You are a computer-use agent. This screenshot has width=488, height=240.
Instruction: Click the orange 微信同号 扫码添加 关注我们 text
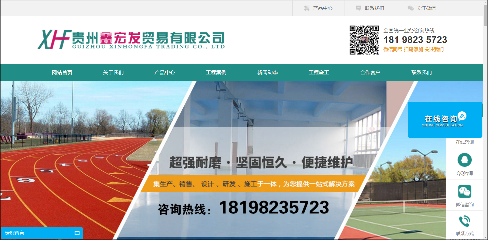tap(413, 49)
